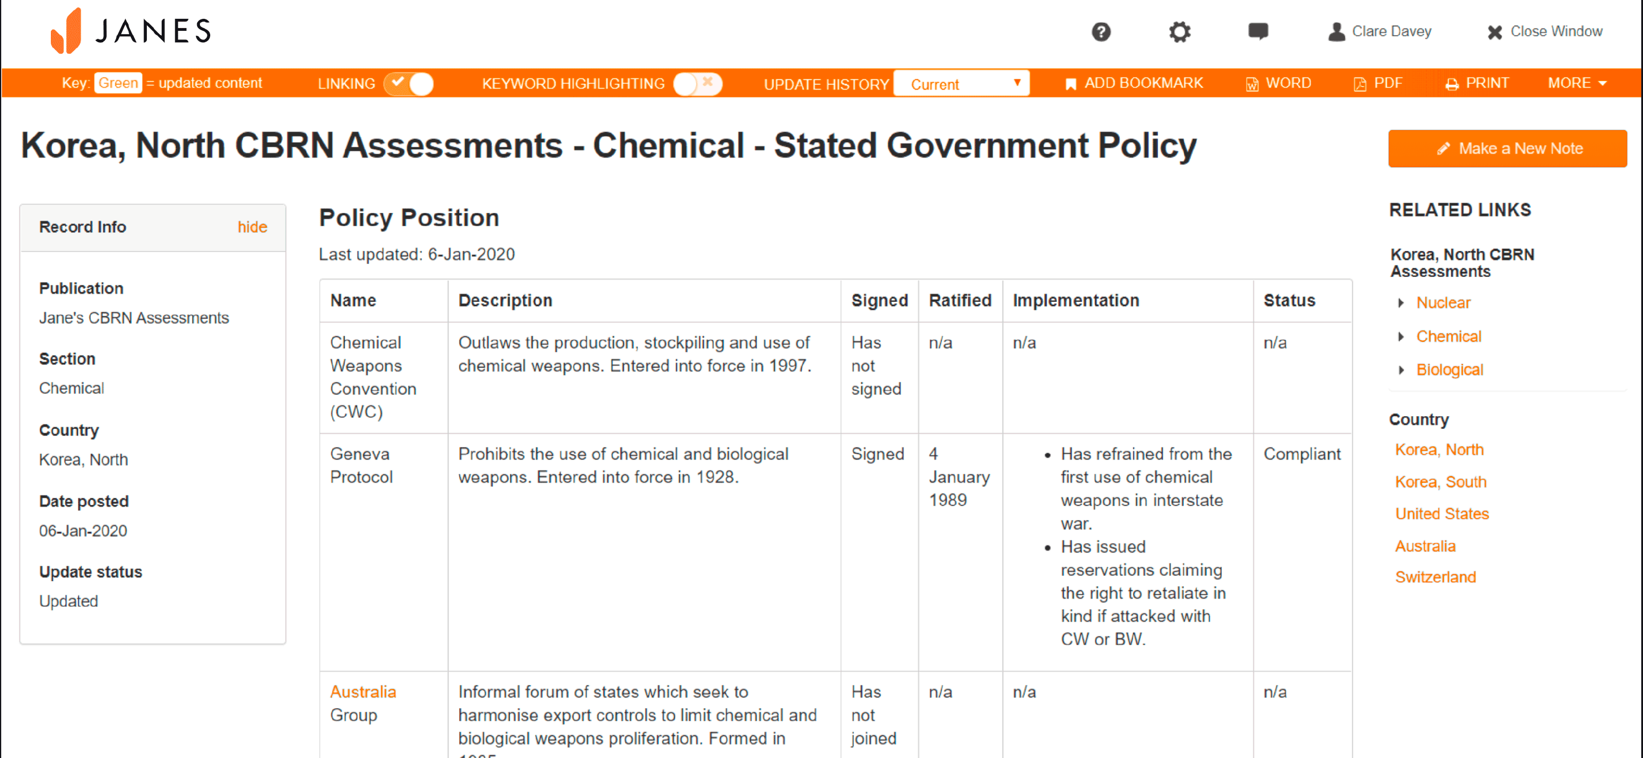The height and width of the screenshot is (758, 1643).
Task: Click Last updated: 6-Jan-2020 text
Action: (x=416, y=255)
